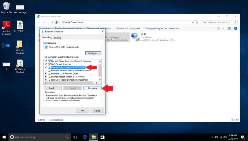This screenshot has height=141, width=248.
Task: Click the Cortana microphone icon
Action: pos(67,137)
